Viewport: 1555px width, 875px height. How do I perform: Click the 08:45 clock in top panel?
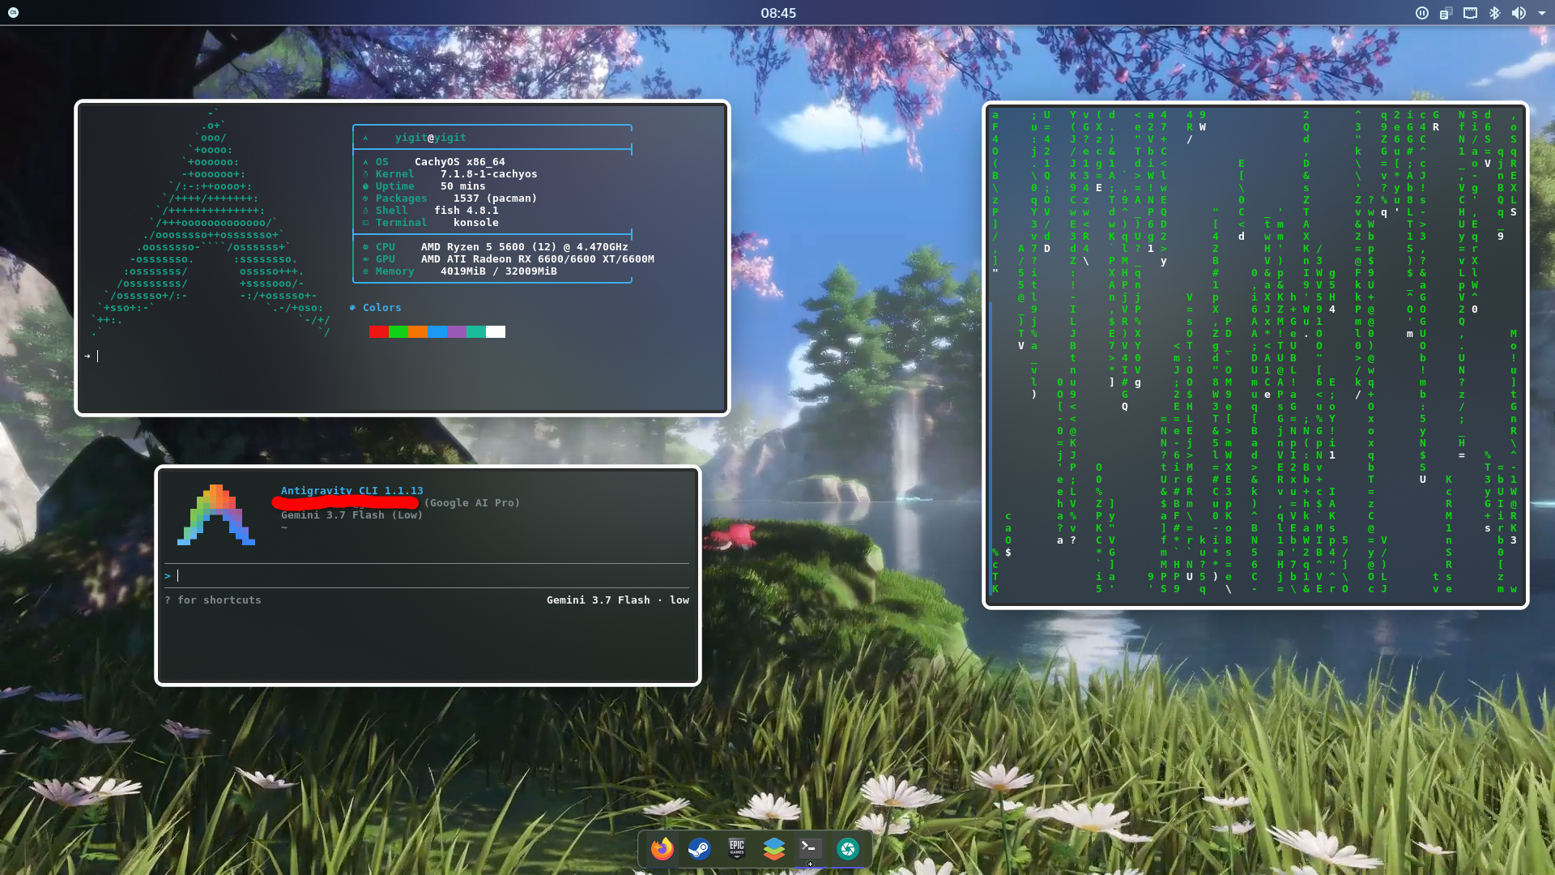click(x=778, y=13)
